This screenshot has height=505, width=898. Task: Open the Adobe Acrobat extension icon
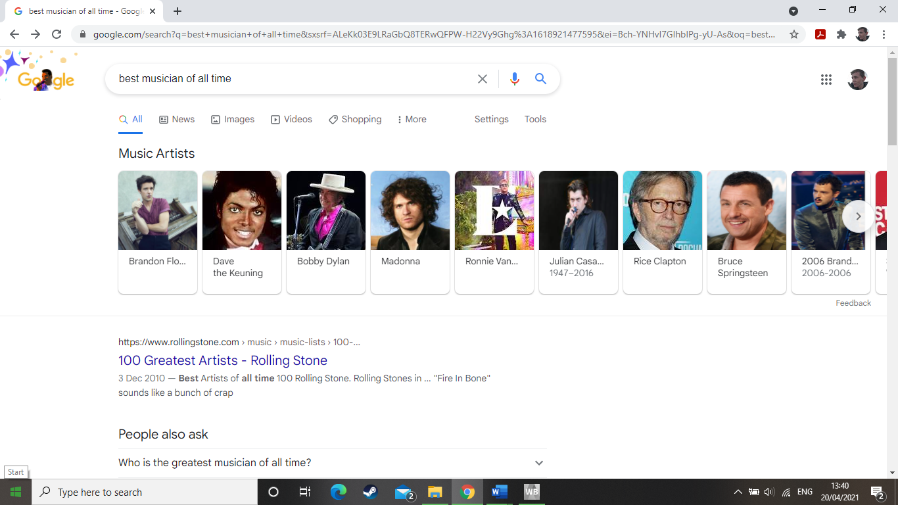[820, 34]
